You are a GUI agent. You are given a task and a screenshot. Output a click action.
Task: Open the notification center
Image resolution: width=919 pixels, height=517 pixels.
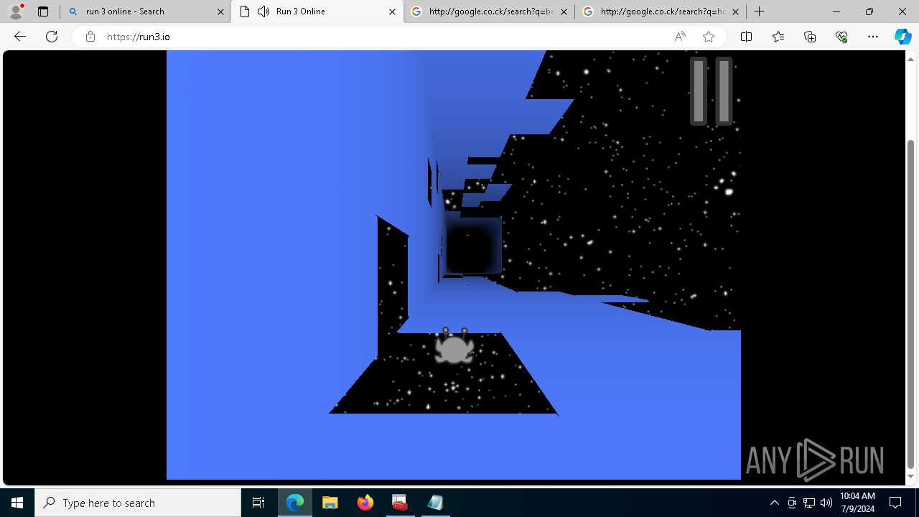(895, 503)
